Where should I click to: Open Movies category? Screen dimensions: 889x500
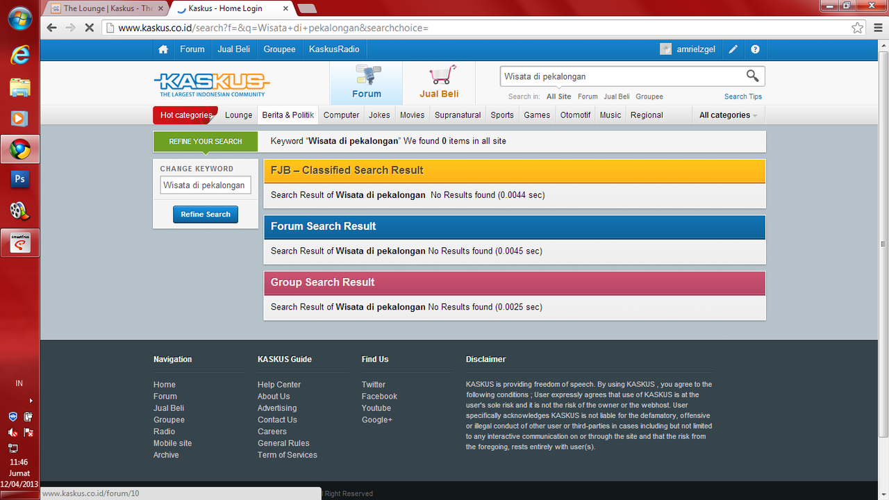[412, 115]
